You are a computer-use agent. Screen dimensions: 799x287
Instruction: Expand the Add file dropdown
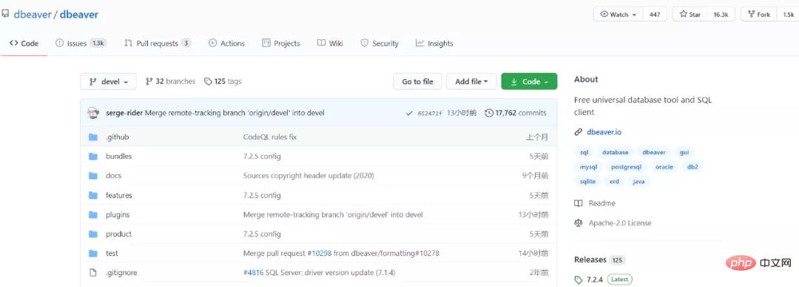(471, 81)
